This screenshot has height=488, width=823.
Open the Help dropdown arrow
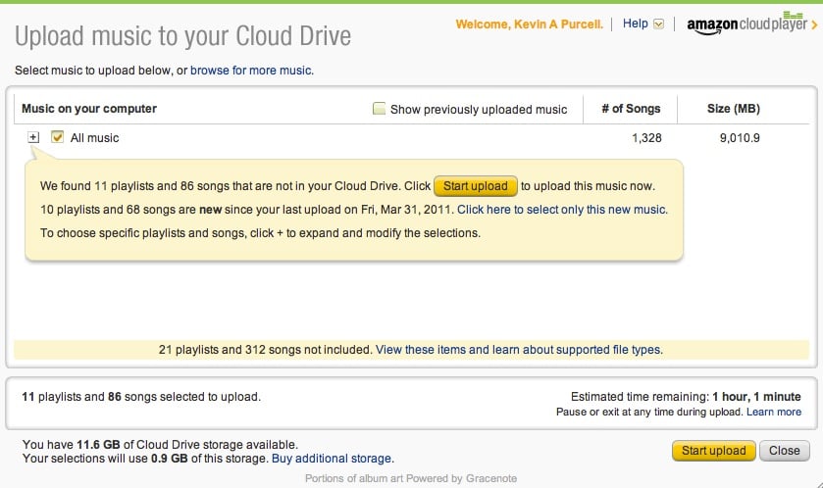coord(659,24)
